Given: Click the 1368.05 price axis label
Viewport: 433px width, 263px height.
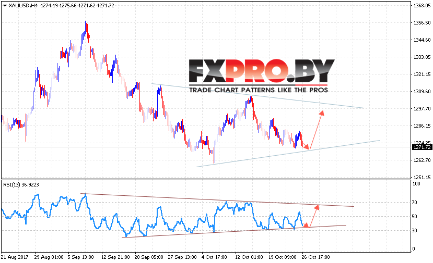Looking at the screenshot, I should pos(422,6).
